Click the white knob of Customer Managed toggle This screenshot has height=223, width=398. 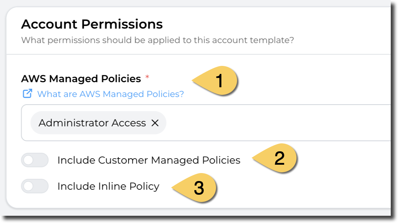29,160
